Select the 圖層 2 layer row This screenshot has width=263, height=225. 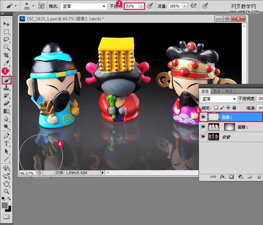(x=231, y=117)
